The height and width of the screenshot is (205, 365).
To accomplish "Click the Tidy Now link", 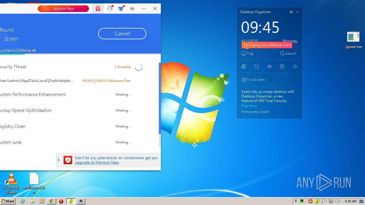I will coord(249,106).
